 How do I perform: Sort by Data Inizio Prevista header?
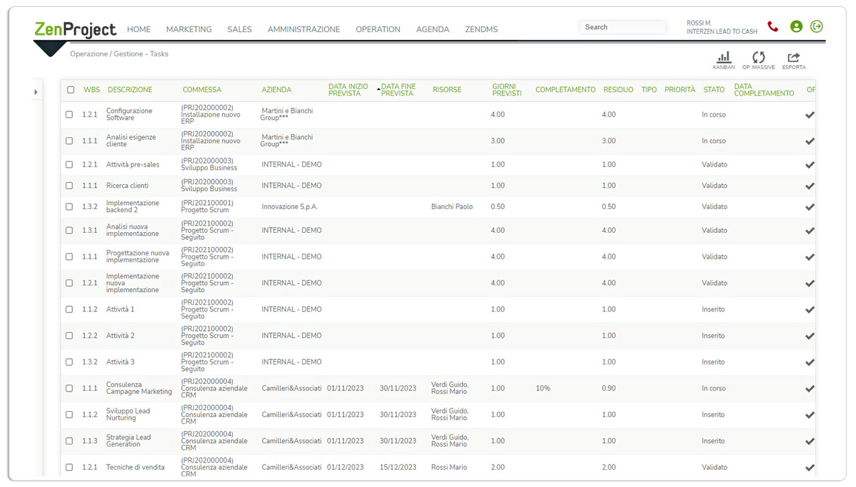coord(348,90)
